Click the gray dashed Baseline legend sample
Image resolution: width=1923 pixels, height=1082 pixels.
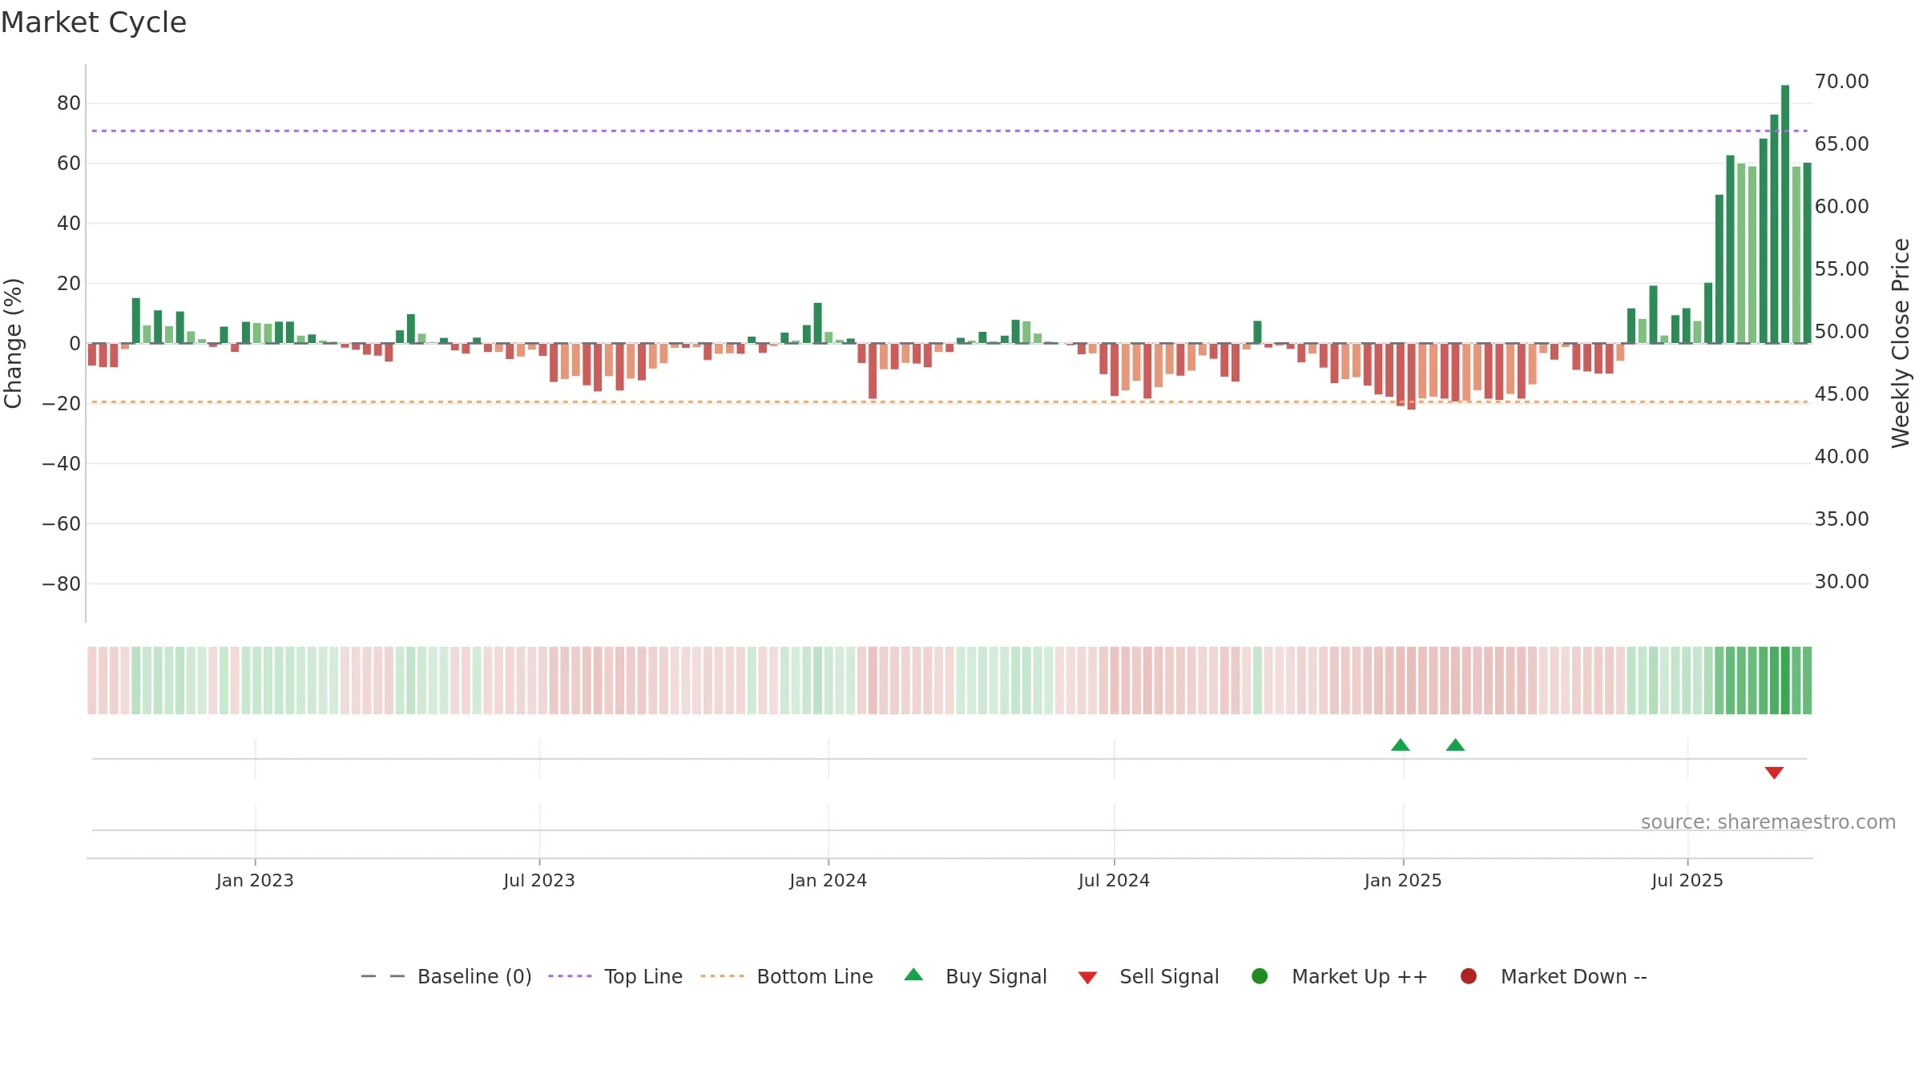click(383, 976)
